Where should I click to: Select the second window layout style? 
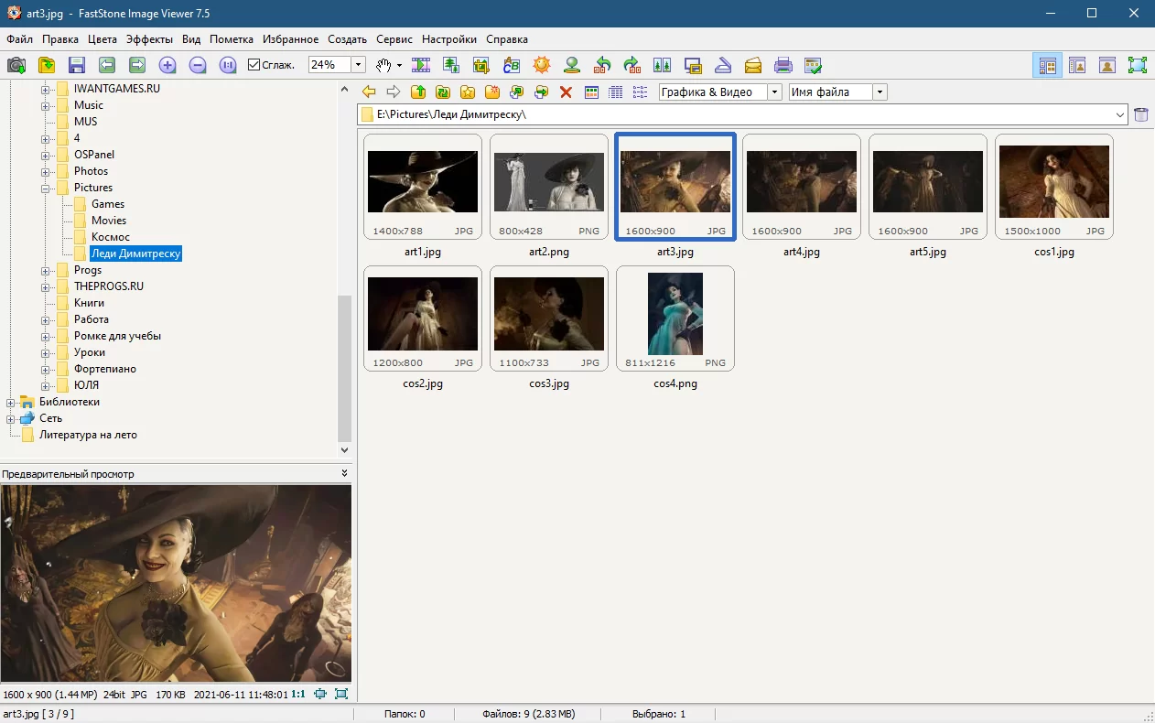1077,65
